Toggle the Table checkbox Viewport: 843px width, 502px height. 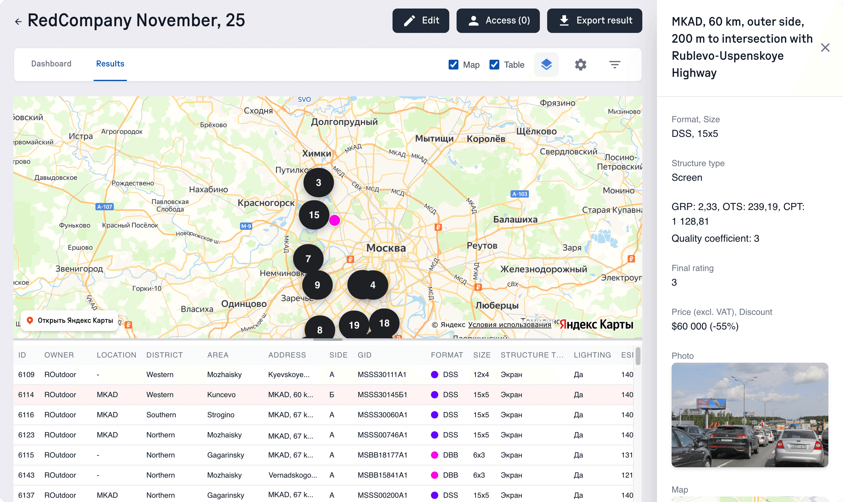point(494,64)
